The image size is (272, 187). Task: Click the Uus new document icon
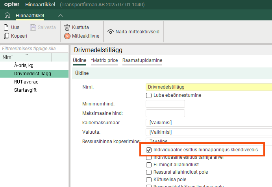(7, 27)
